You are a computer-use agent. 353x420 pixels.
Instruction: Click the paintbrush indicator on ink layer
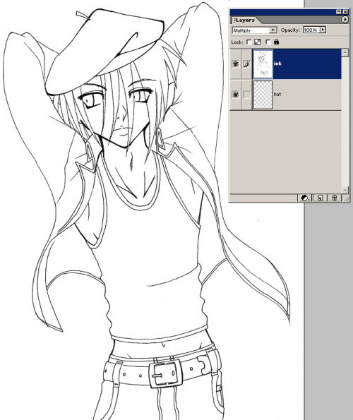[x=246, y=64]
